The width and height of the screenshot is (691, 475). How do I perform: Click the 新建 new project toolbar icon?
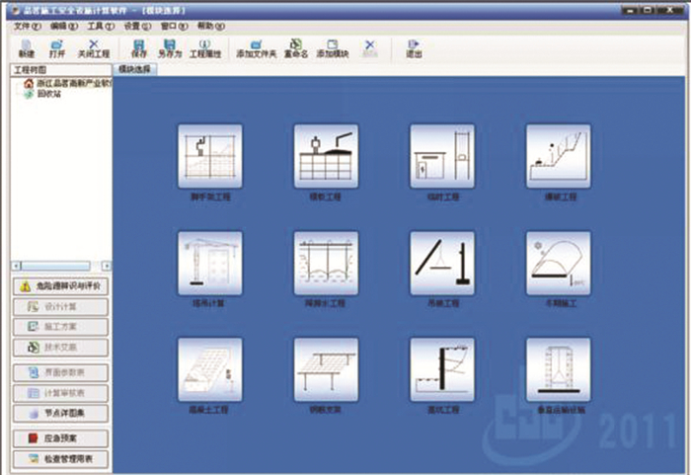click(27, 48)
